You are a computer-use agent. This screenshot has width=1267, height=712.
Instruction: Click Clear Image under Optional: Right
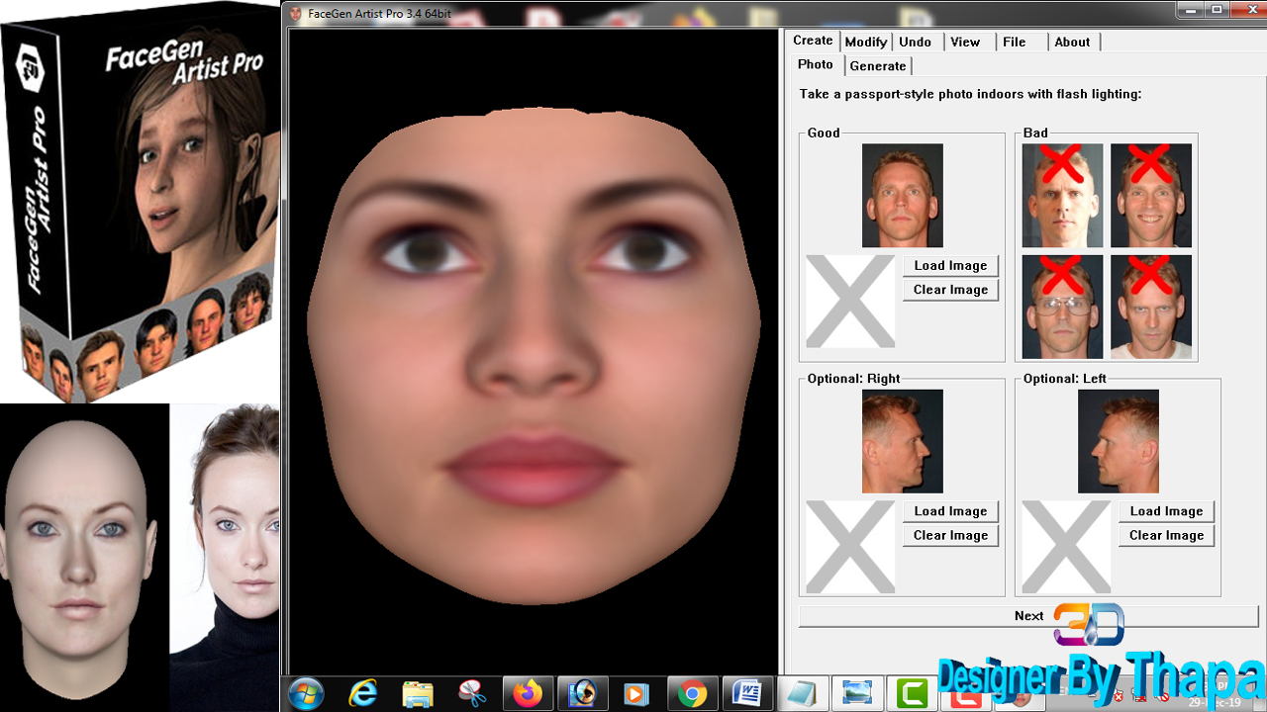click(950, 535)
